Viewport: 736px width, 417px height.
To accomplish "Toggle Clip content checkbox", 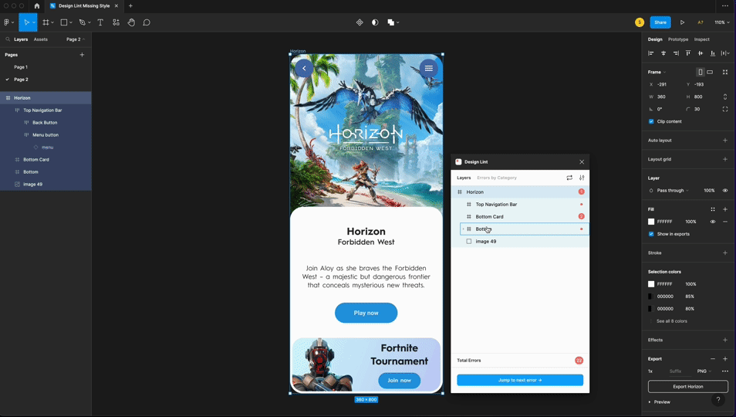I will 651,121.
